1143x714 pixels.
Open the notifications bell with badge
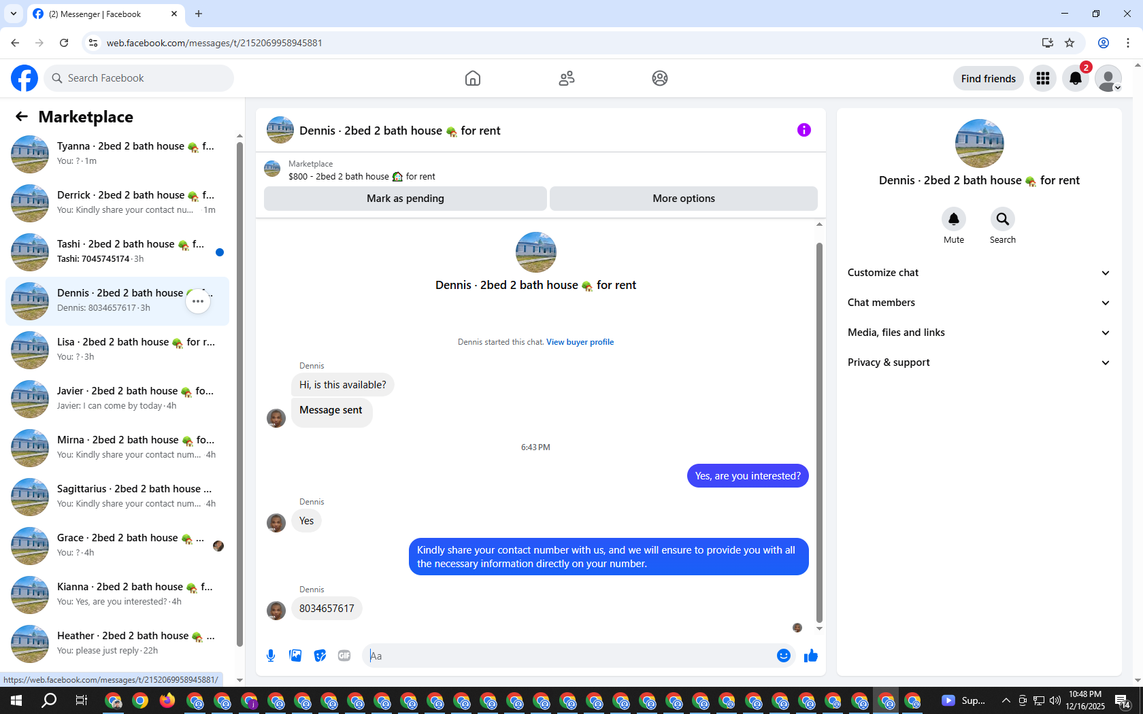pyautogui.click(x=1076, y=78)
